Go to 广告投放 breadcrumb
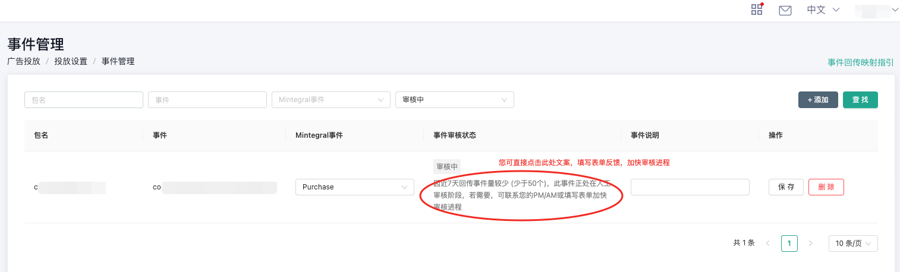 24,61
